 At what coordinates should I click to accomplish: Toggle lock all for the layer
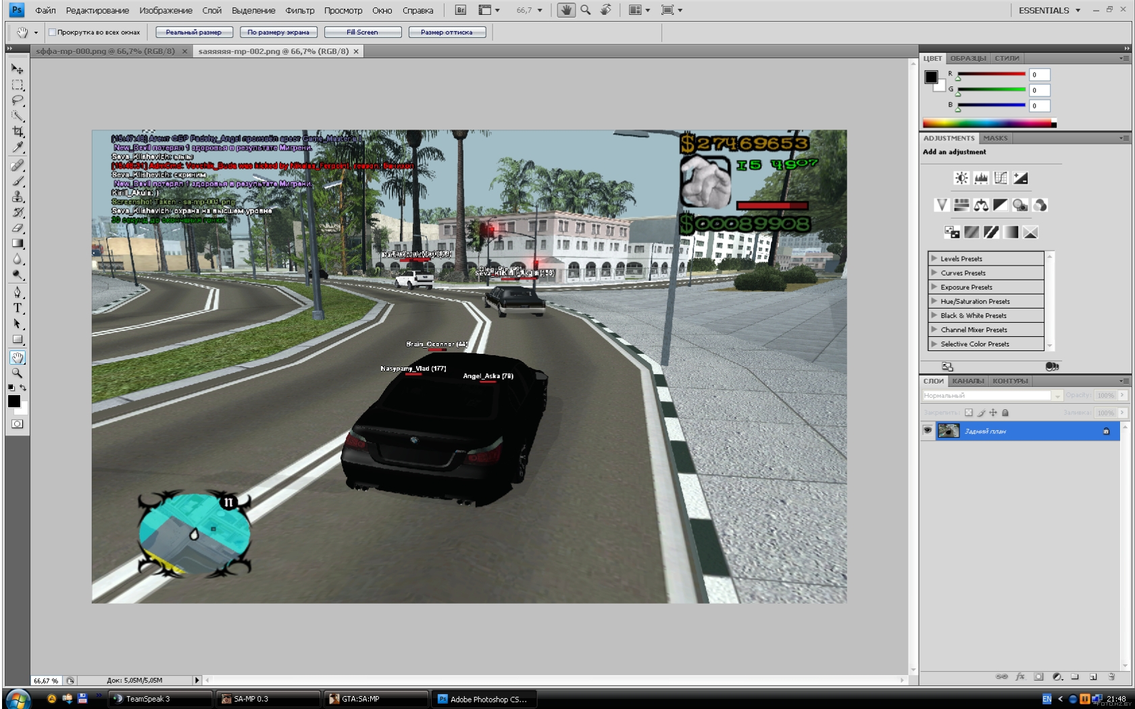click(x=1005, y=413)
